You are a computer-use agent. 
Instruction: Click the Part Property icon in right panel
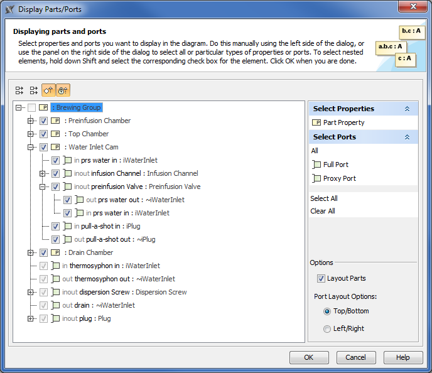click(x=316, y=122)
